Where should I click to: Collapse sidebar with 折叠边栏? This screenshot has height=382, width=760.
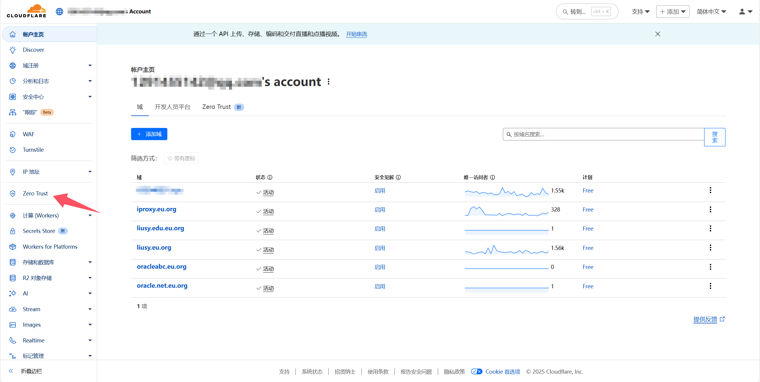[26, 371]
